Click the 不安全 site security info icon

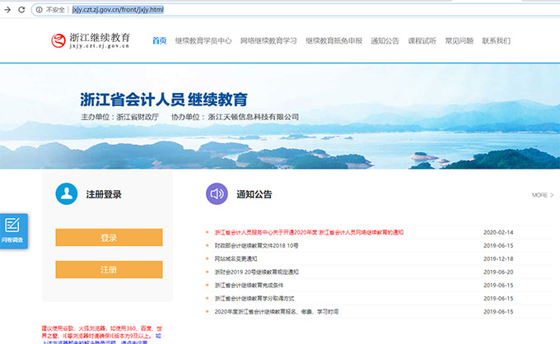pyautogui.click(x=38, y=9)
